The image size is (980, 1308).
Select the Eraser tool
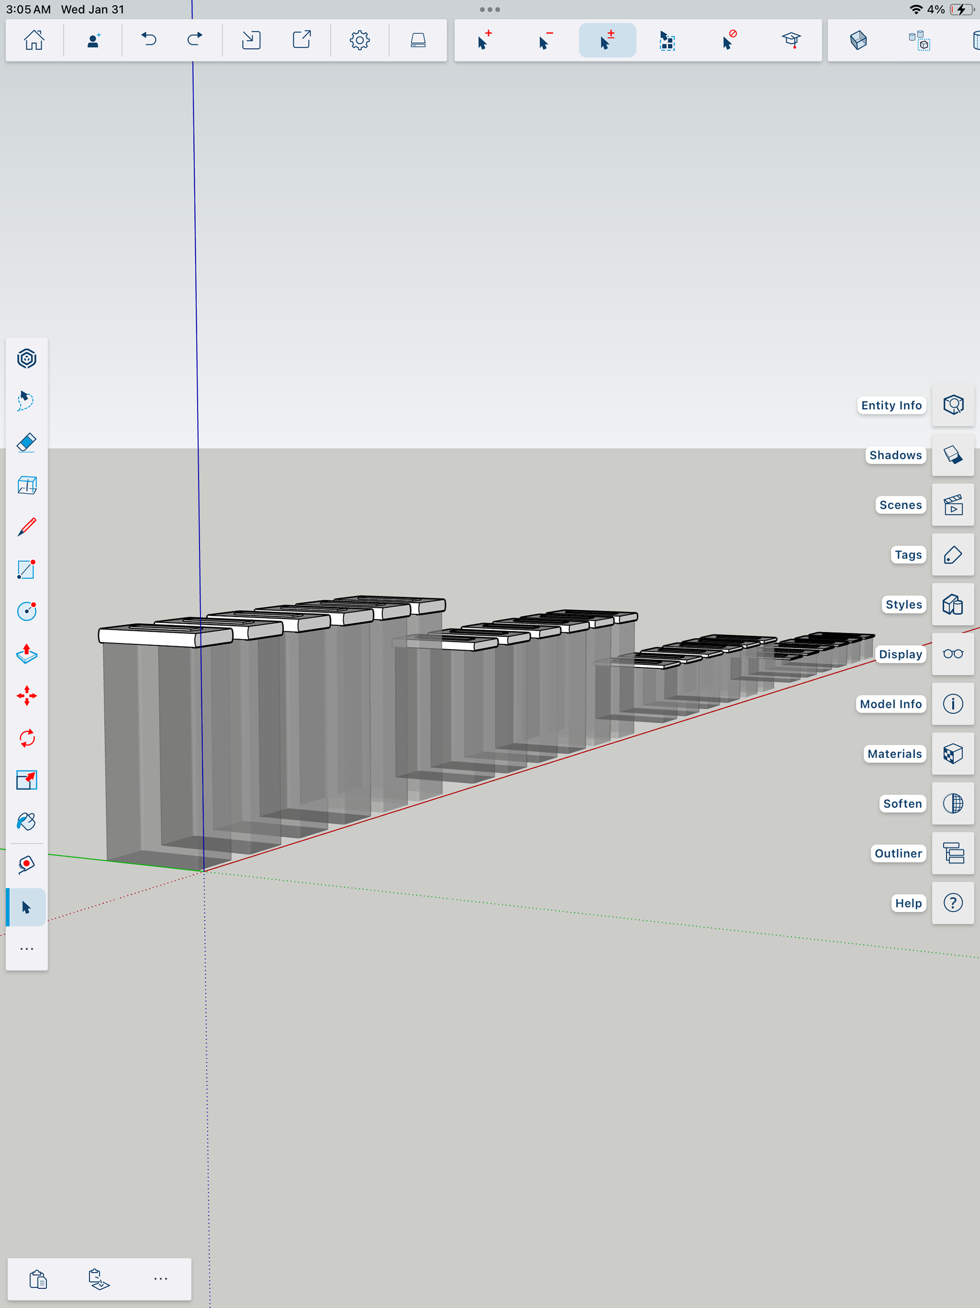click(27, 443)
